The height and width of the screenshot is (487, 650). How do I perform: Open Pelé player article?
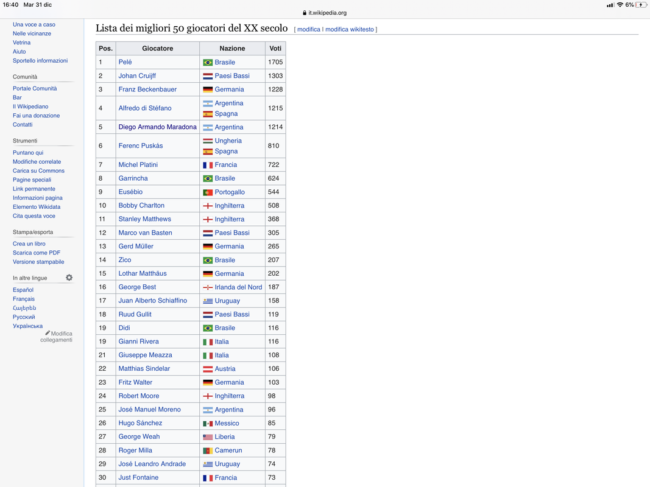pos(125,62)
